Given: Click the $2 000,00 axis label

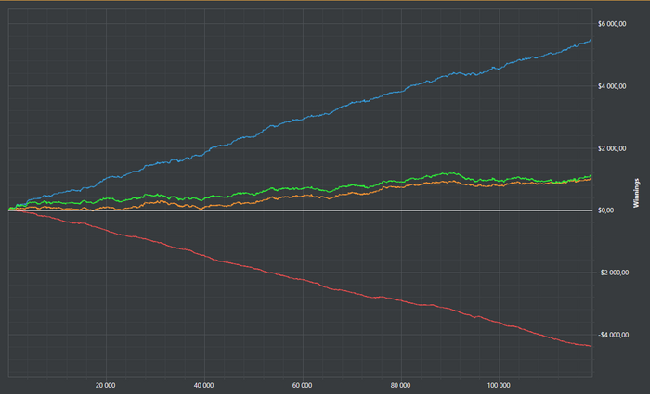Looking at the screenshot, I should point(612,148).
